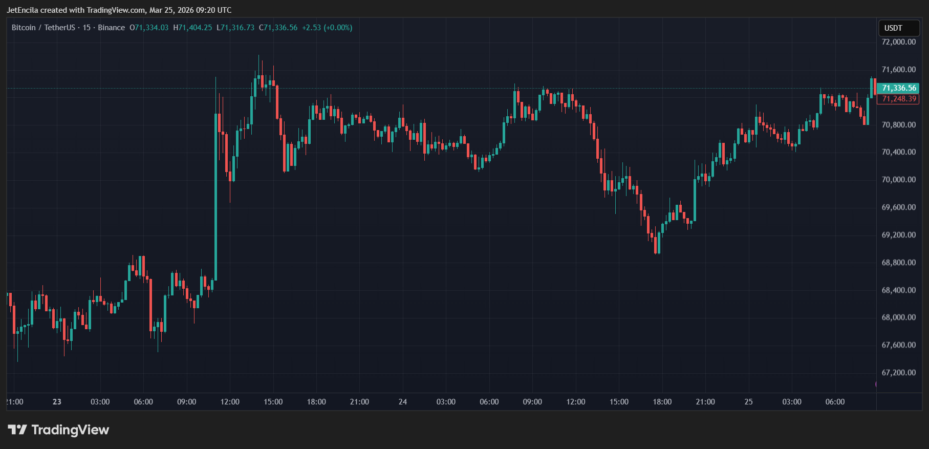
Task: Click the +2.53 (+0.00%) change value
Action: click(x=327, y=28)
